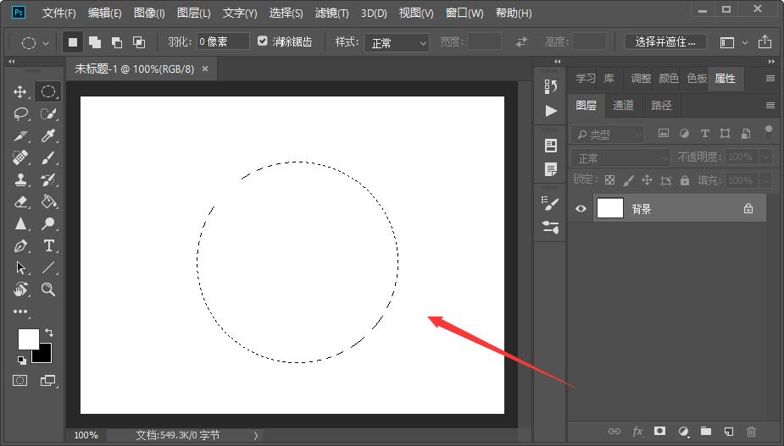The image size is (784, 446).
Task: Create a new group folder
Action: tap(706, 431)
